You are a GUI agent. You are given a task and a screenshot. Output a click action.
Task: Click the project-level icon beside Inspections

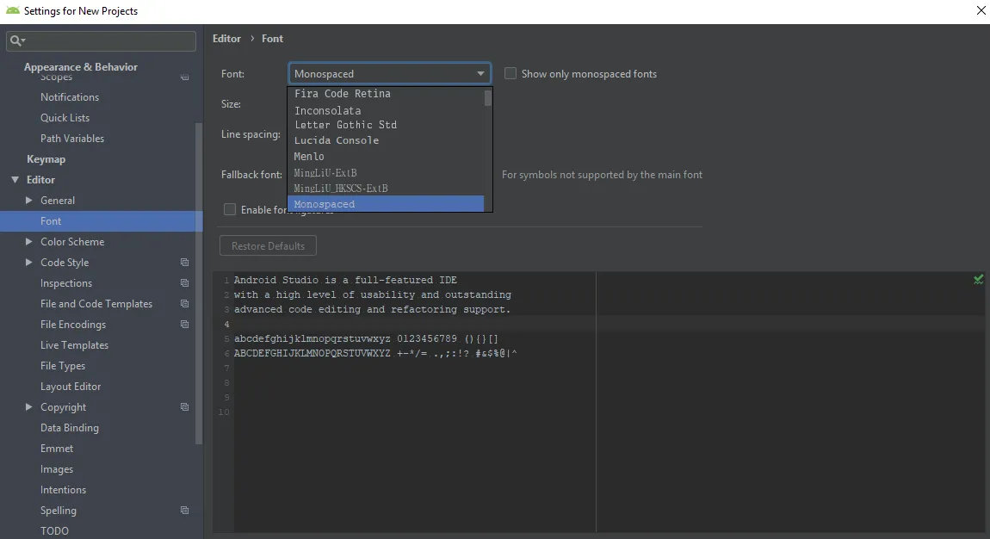184,282
